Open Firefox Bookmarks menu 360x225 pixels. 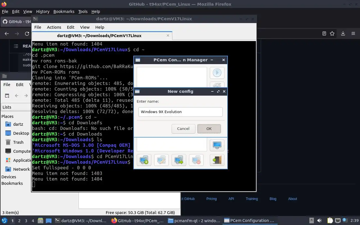click(64, 12)
